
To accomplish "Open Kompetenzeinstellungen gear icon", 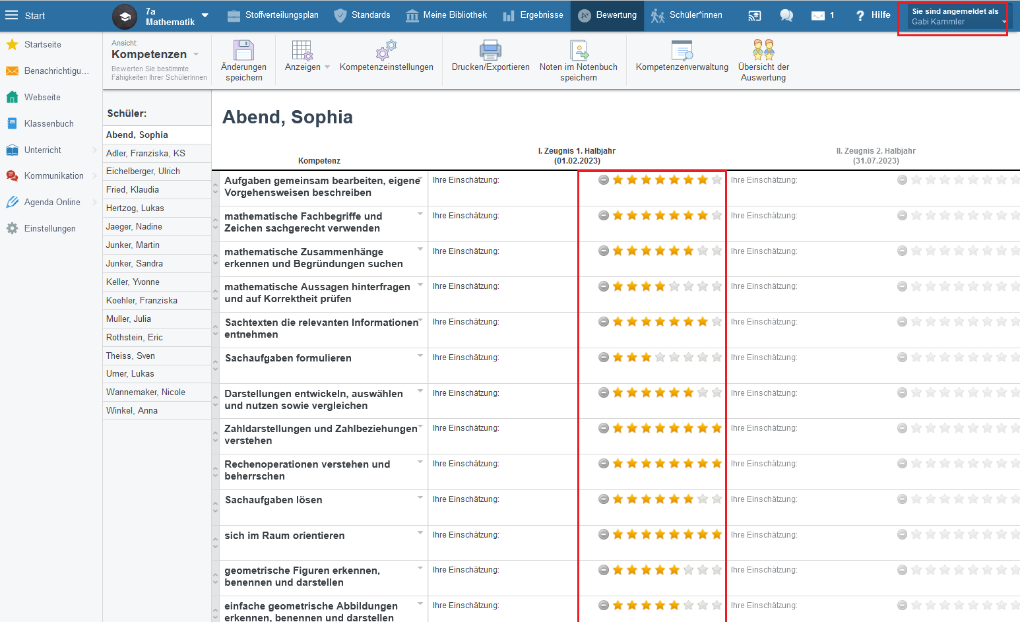I will tap(386, 51).
